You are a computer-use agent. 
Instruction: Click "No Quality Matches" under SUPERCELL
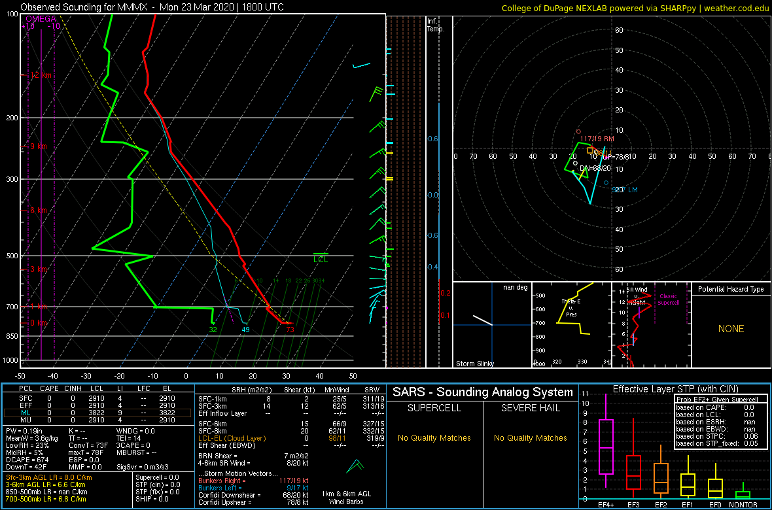pos(434,437)
